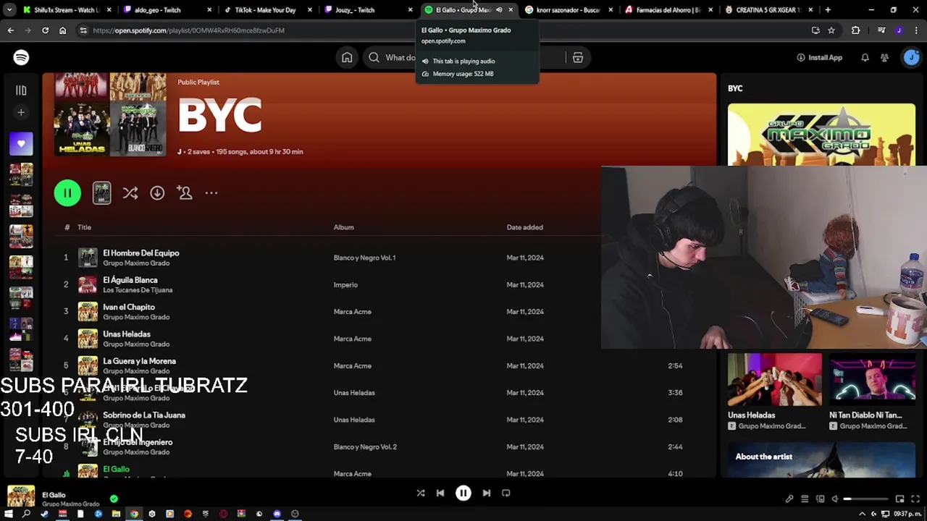Click BYC title in Now Playing panel
927x521 pixels.
click(x=735, y=88)
